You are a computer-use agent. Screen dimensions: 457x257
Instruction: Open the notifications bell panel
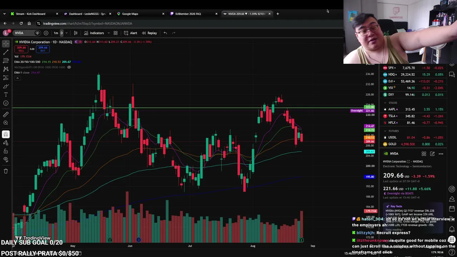452,229
